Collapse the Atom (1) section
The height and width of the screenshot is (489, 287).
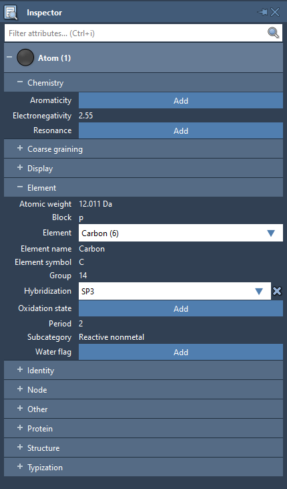pos(9,58)
